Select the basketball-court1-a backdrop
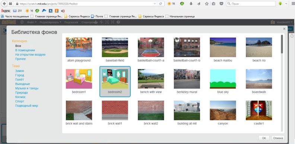The image size is (295, 144). pyautogui.click(x=151, y=50)
